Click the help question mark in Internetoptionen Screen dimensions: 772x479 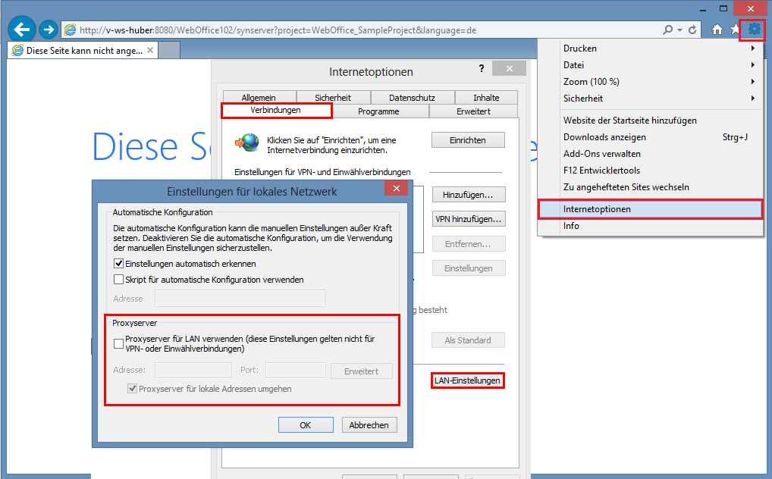click(481, 68)
